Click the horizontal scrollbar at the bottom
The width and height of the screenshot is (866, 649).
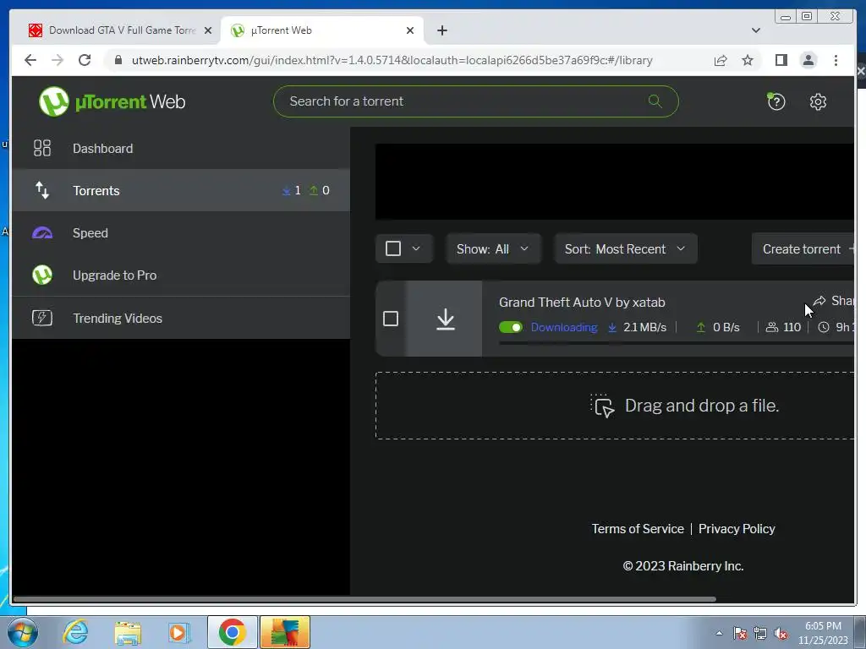coord(364,599)
